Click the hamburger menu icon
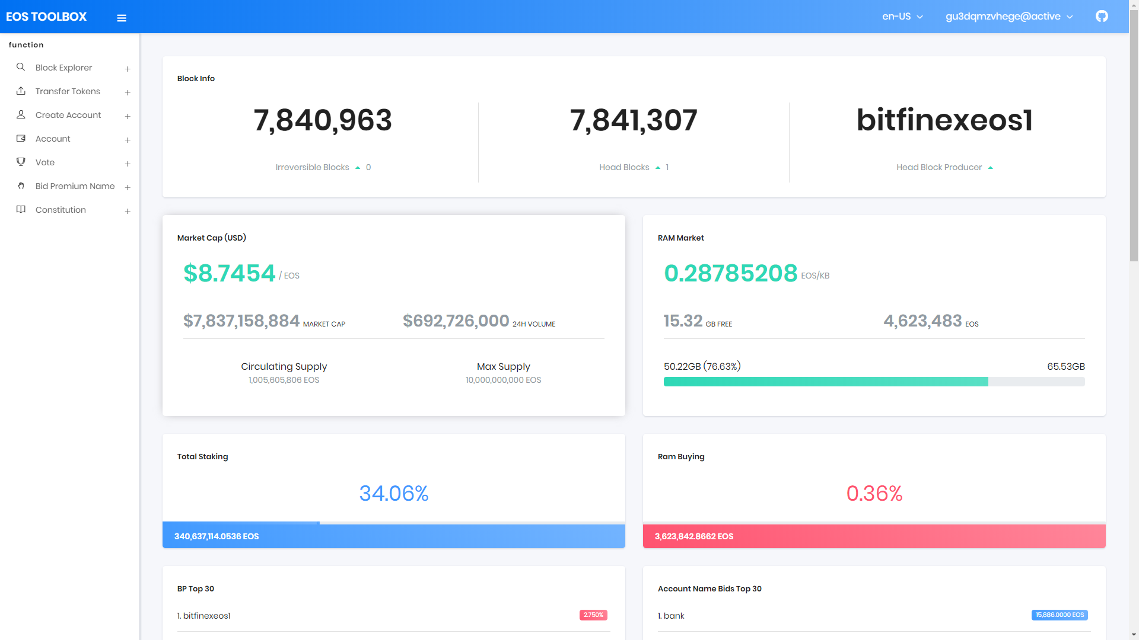The image size is (1139, 640). tap(122, 18)
